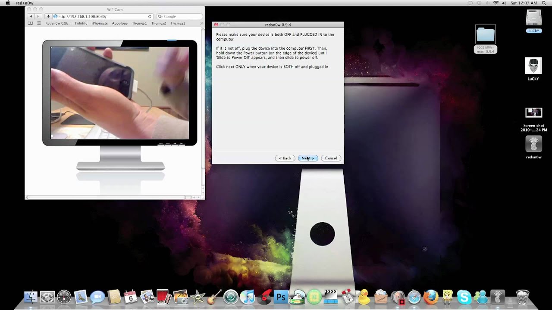Open the iPhoneate bookmark

[x=100, y=23]
